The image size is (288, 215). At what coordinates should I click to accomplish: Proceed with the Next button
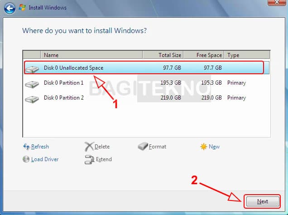[x=263, y=201]
